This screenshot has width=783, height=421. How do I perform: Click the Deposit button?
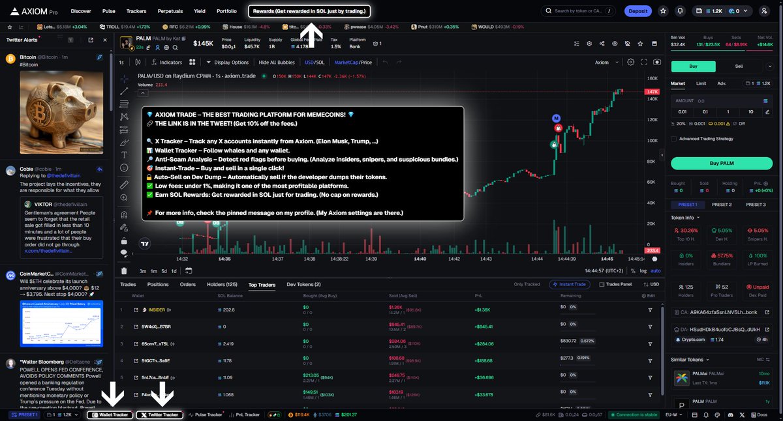637,11
